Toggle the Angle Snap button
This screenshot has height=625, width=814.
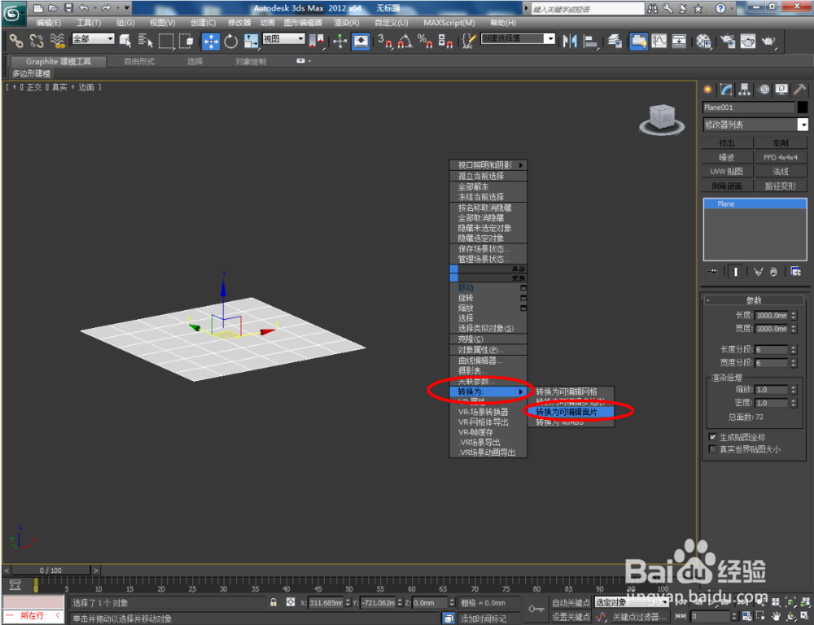tap(405, 41)
